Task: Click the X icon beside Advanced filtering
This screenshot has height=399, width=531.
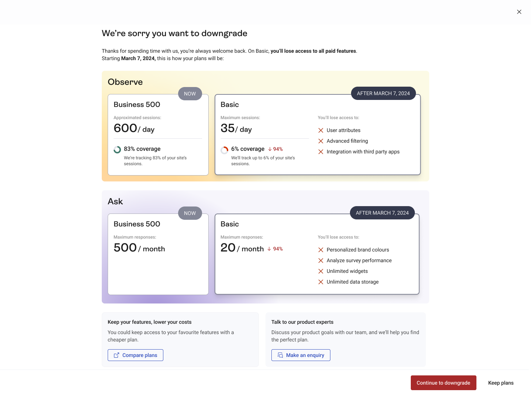Action: click(321, 141)
